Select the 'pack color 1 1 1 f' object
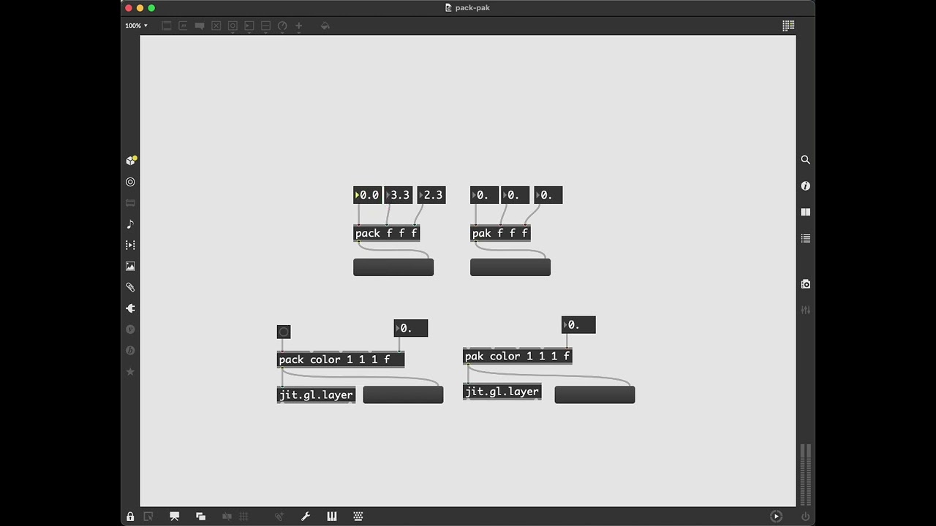Image resolution: width=936 pixels, height=526 pixels. pos(341,359)
